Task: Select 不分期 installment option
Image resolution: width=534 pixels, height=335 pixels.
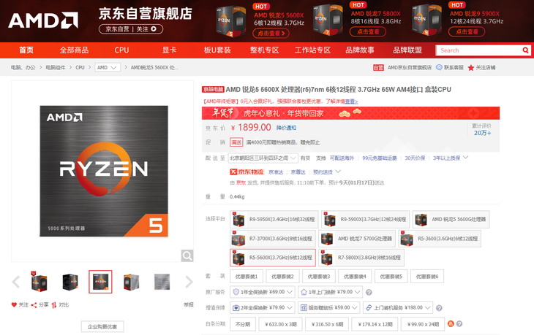Action: click(243, 324)
